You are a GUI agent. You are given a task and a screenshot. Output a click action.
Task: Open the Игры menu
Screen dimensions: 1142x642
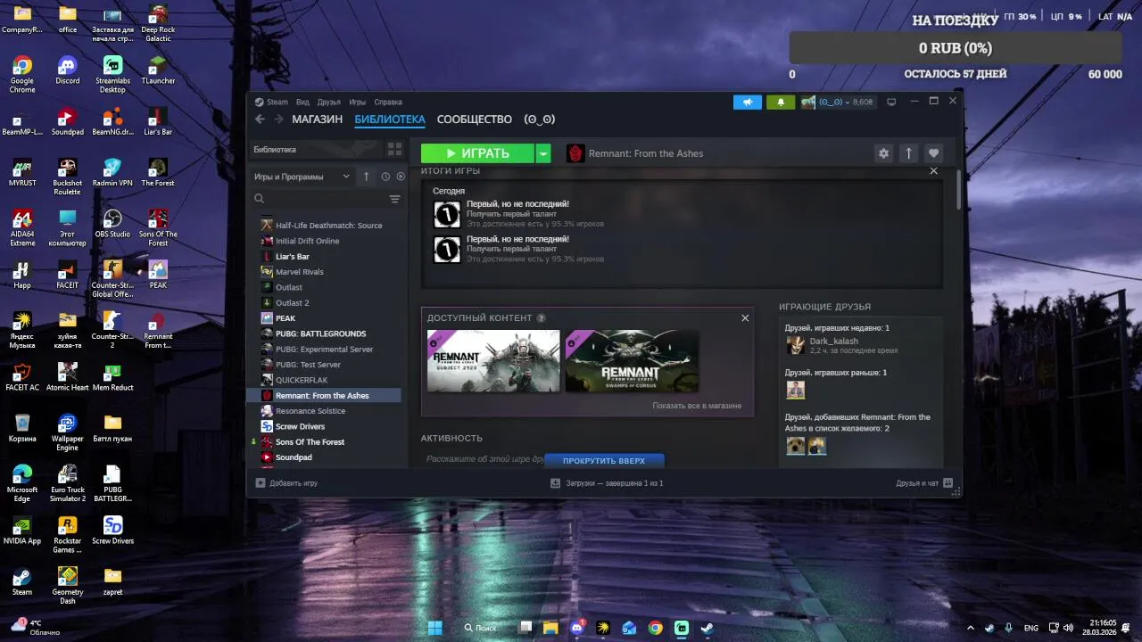click(x=357, y=102)
